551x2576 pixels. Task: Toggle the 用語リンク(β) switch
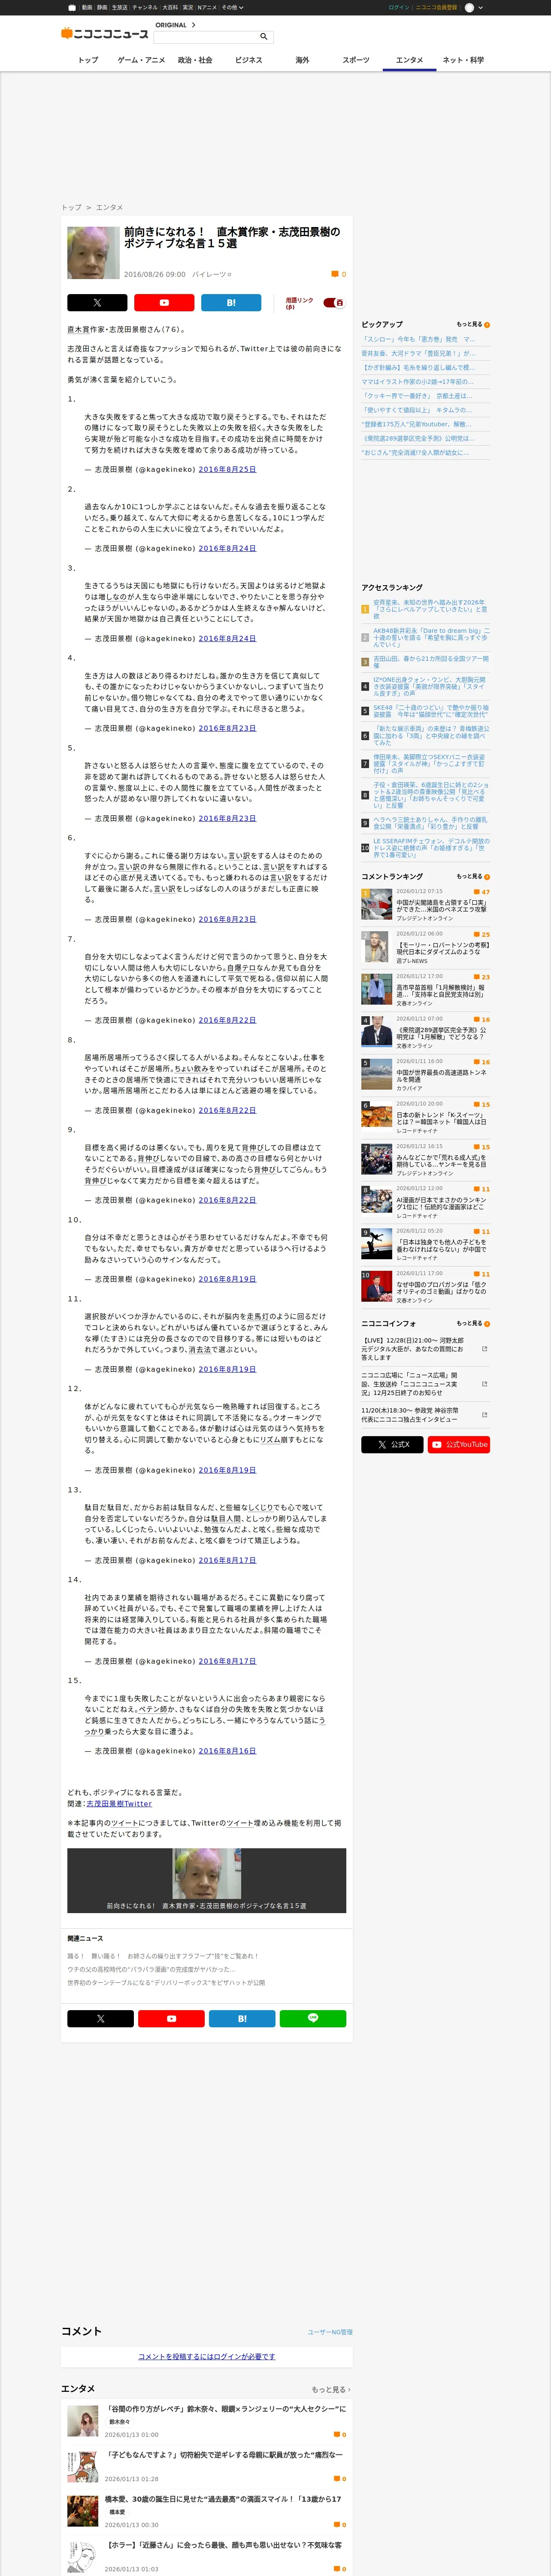pyautogui.click(x=334, y=302)
